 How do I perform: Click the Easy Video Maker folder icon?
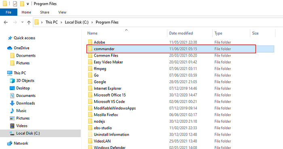(x=90, y=62)
